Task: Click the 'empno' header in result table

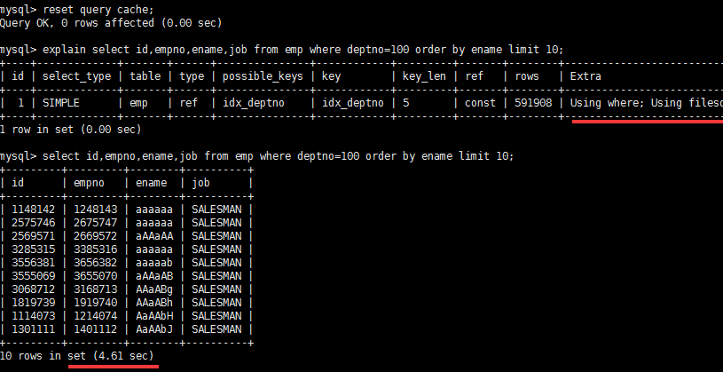Action: pyautogui.click(x=89, y=183)
